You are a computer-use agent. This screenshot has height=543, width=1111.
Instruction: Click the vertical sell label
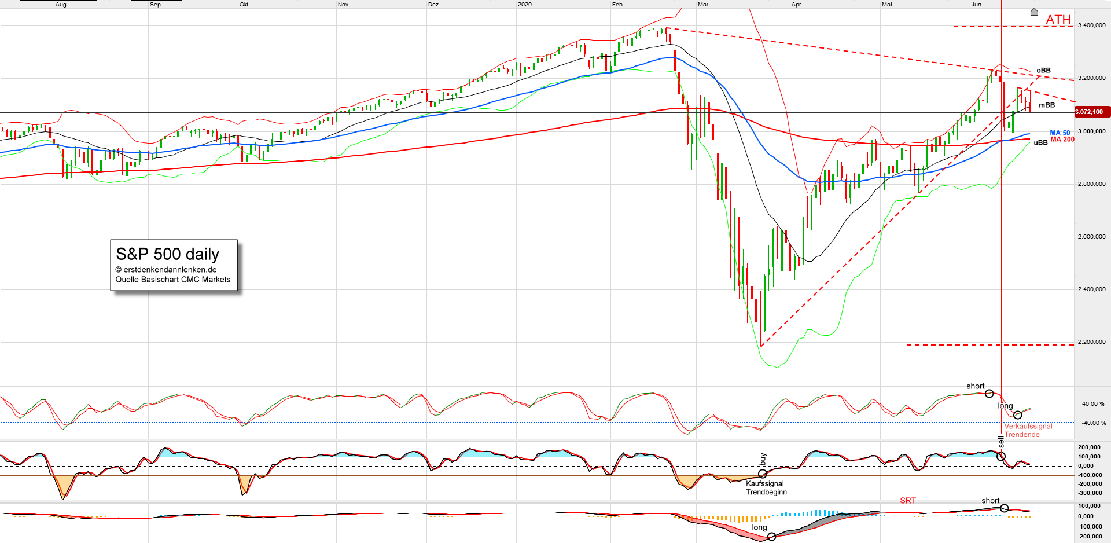tap(1001, 442)
